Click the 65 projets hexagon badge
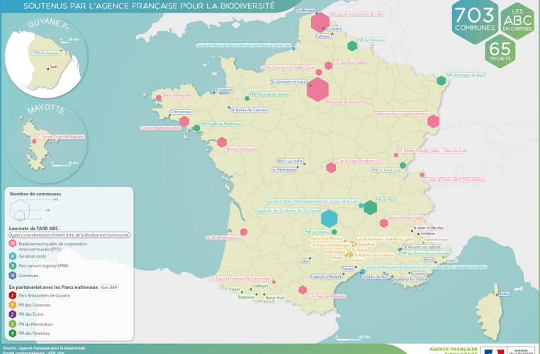The image size is (540, 354). tap(500, 51)
